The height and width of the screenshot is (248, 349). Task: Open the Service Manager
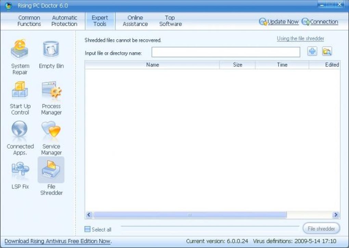(x=51, y=136)
